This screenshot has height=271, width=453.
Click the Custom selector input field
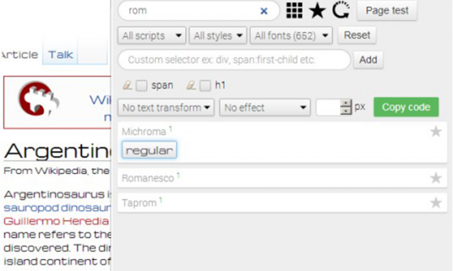[234, 60]
